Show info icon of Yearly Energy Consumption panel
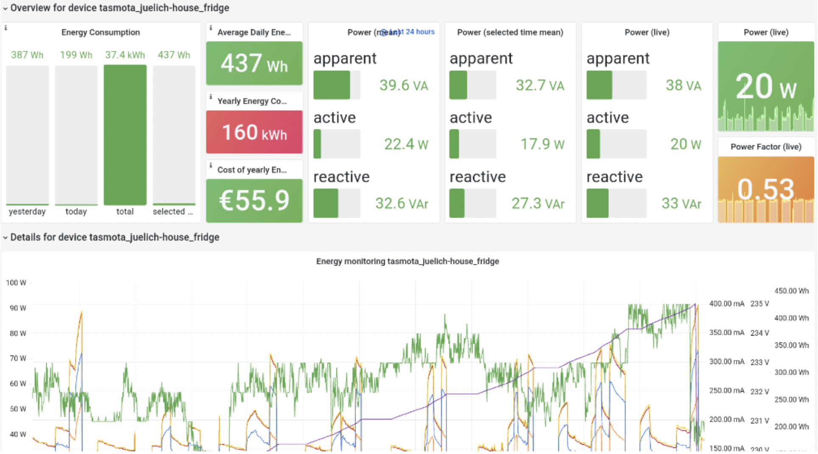Image resolution: width=818 pixels, height=454 pixels. (210, 97)
